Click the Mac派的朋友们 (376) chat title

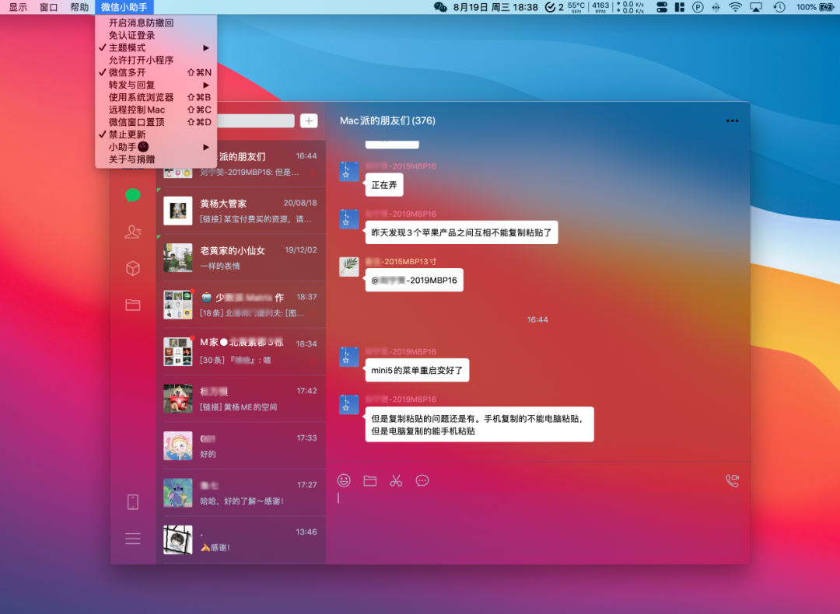click(x=388, y=121)
